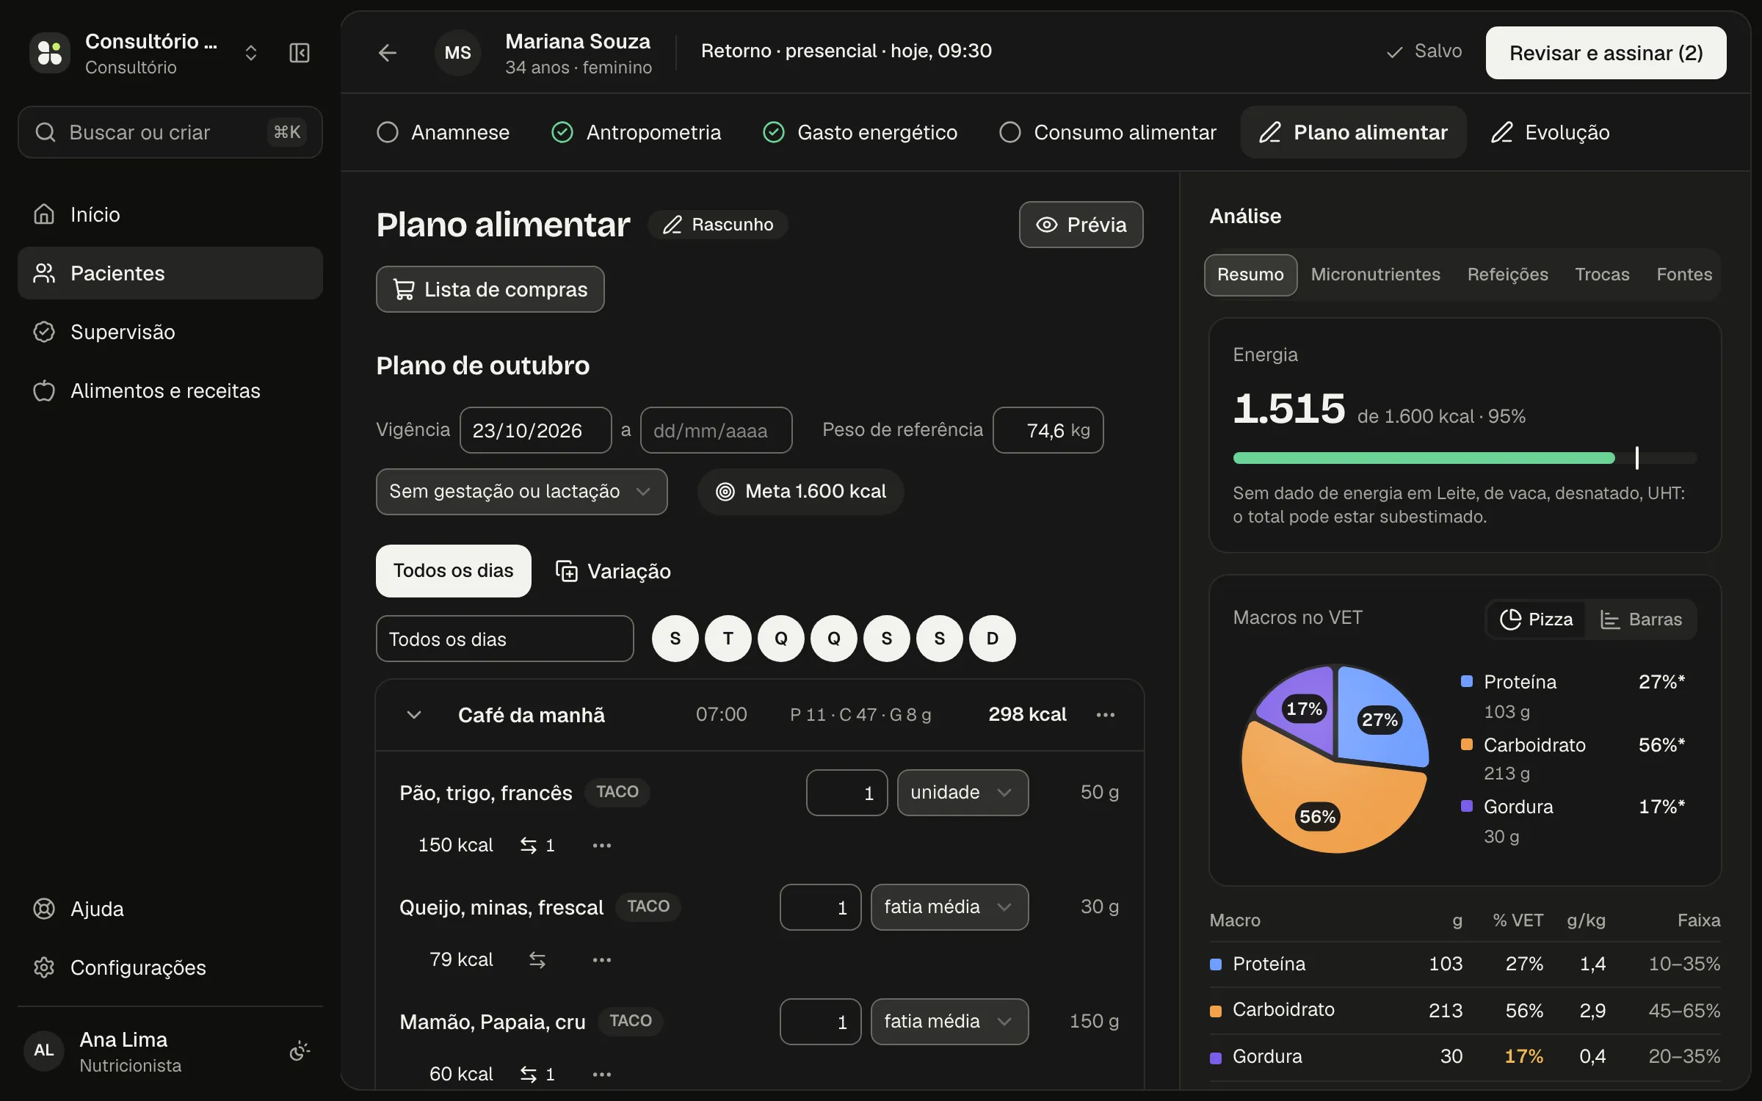Go back with the arrow icon
Viewport: 1762px width, 1101px height.
(388, 53)
